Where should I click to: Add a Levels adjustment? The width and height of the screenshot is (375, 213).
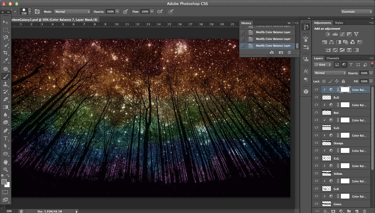click(x=335, y=34)
